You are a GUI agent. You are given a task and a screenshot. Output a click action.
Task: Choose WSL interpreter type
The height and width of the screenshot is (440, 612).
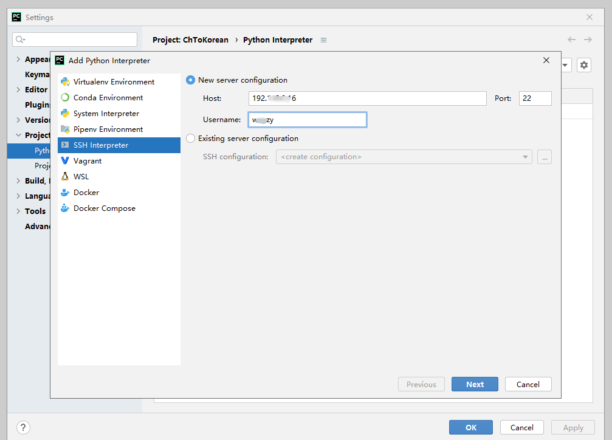[x=119, y=176]
